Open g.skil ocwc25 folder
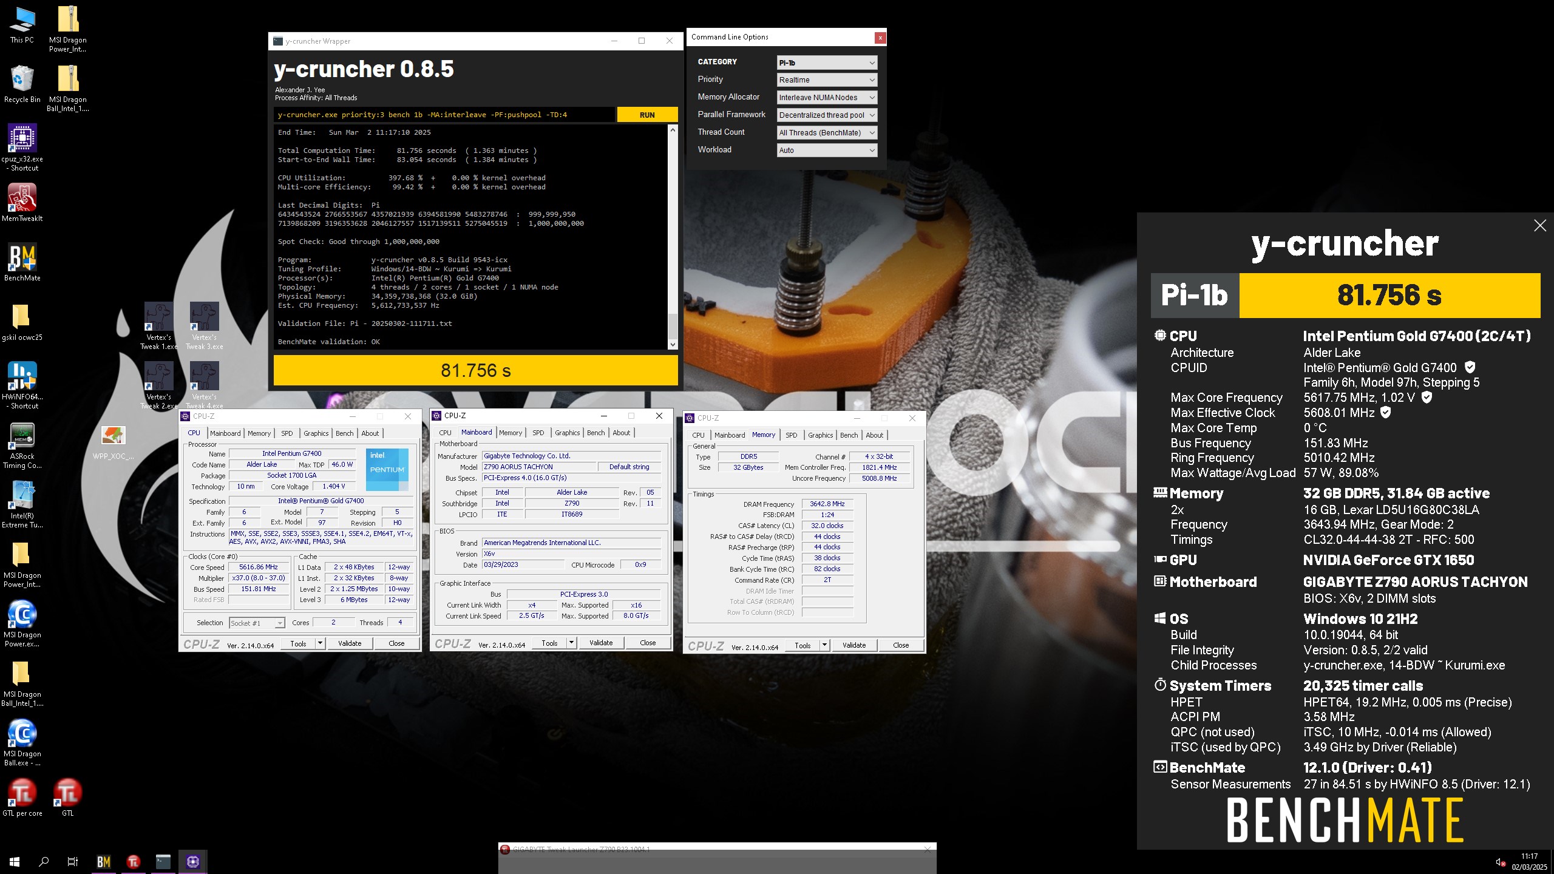Image resolution: width=1554 pixels, height=874 pixels. 22,322
